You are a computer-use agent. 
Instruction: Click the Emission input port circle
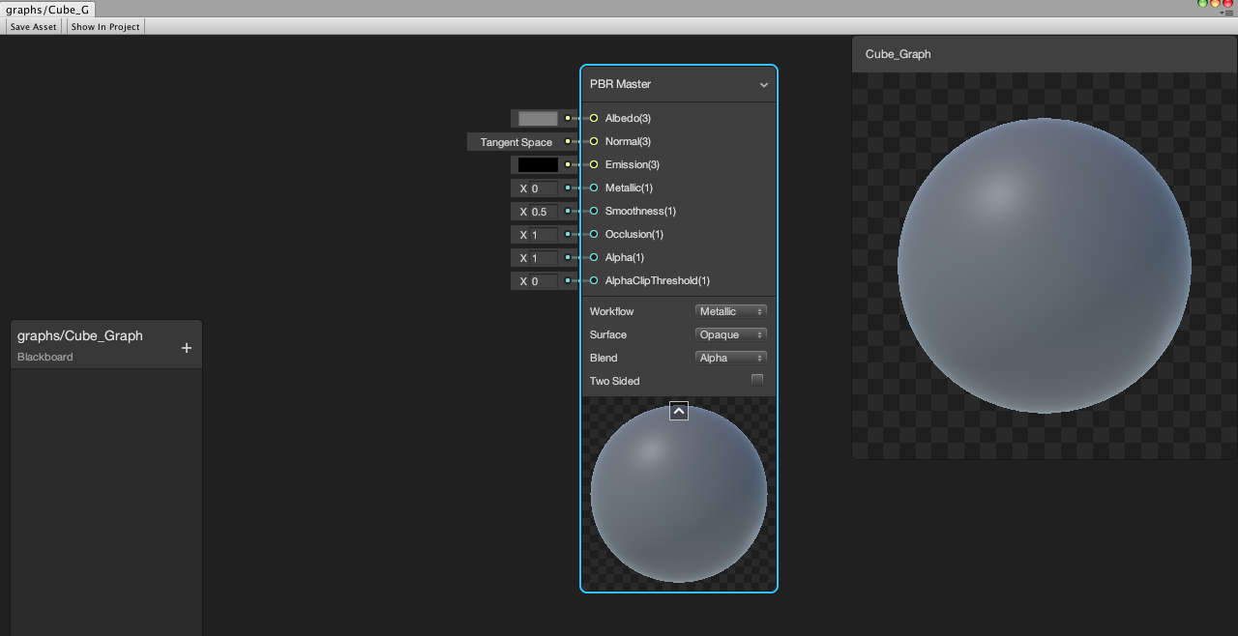tap(594, 164)
